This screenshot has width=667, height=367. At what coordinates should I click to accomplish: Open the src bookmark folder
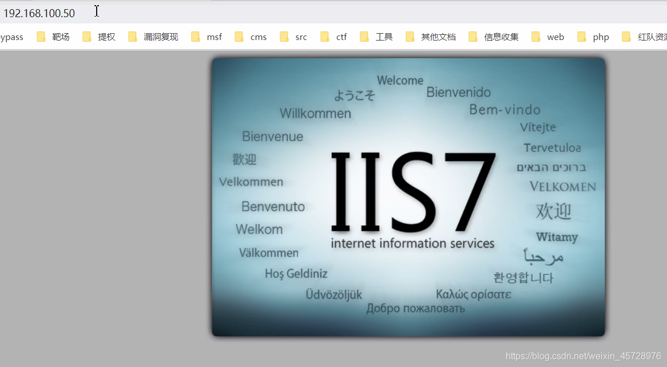[293, 37]
